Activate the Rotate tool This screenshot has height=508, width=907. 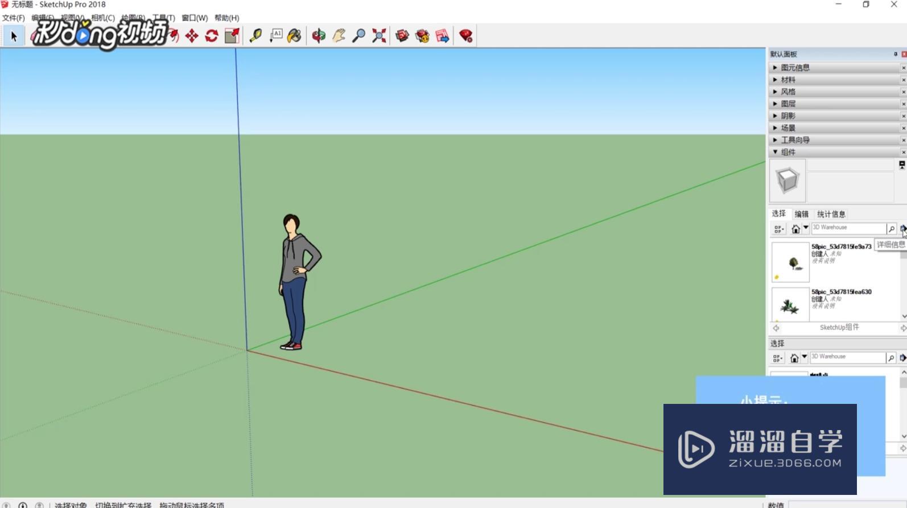(212, 36)
